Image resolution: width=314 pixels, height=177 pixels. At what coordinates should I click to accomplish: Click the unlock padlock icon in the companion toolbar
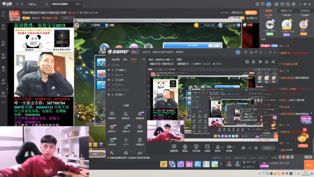tap(254, 62)
